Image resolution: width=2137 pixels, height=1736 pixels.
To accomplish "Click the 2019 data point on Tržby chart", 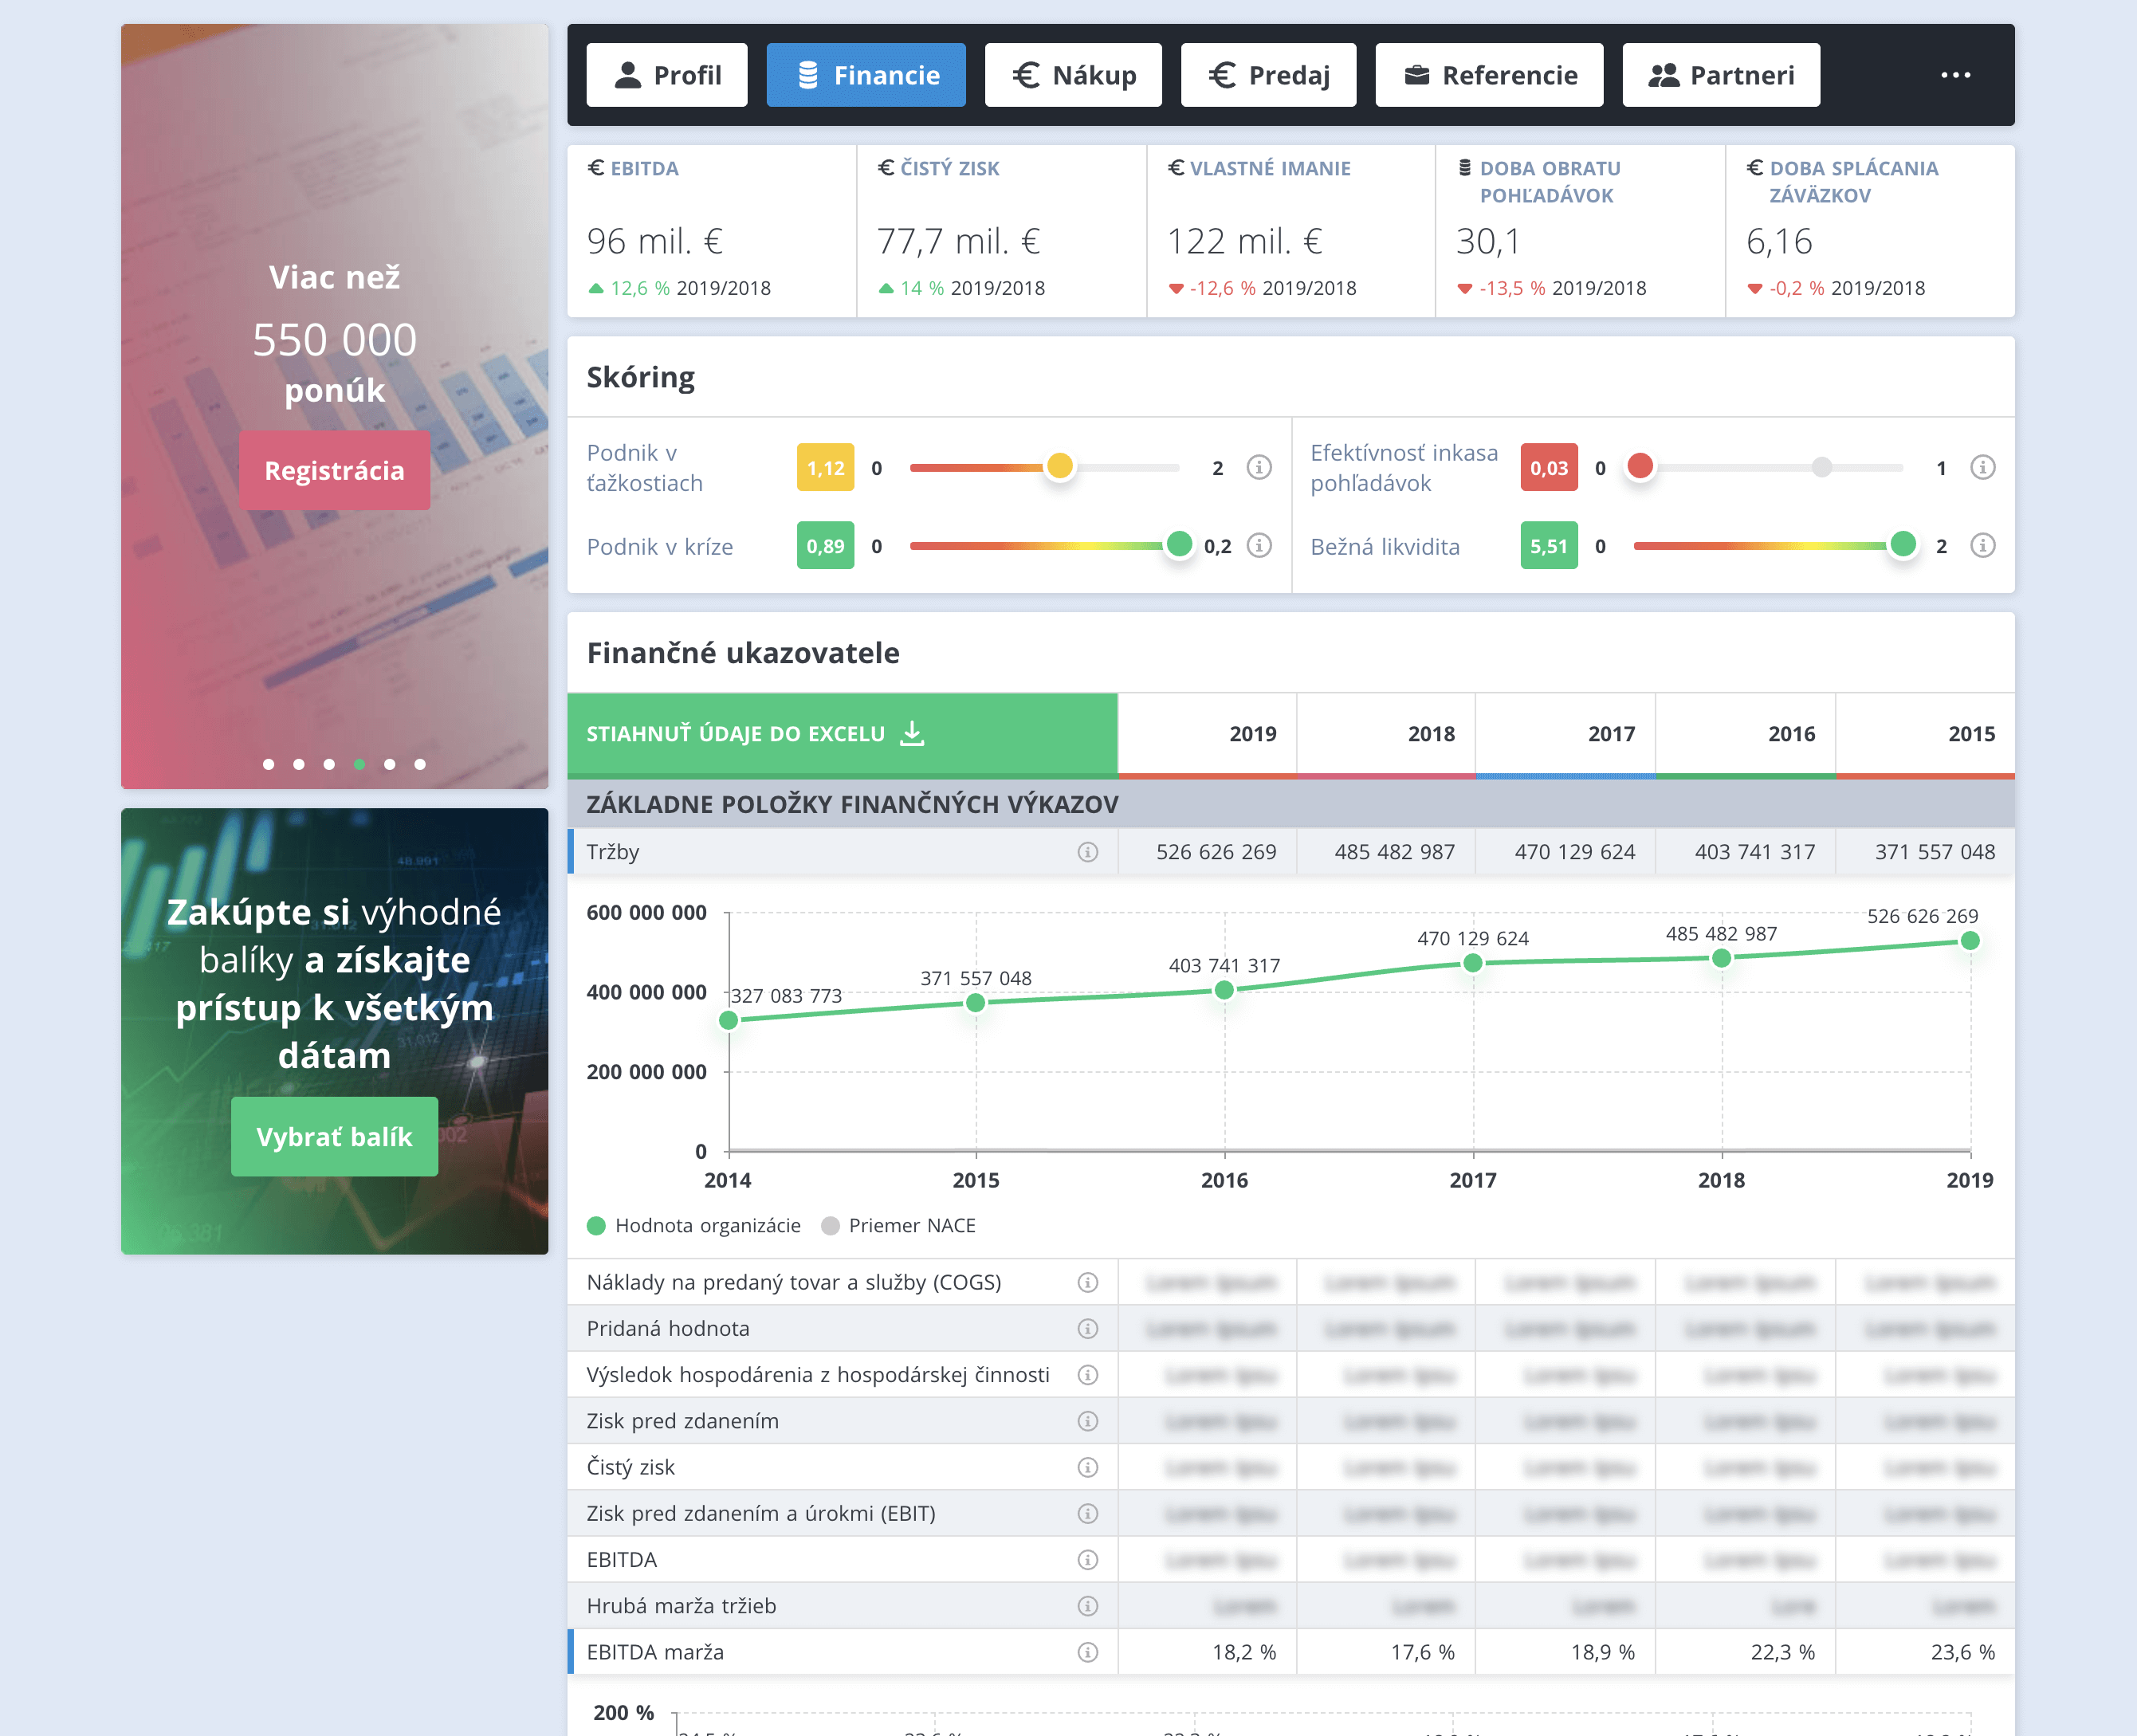I will [x=1969, y=940].
